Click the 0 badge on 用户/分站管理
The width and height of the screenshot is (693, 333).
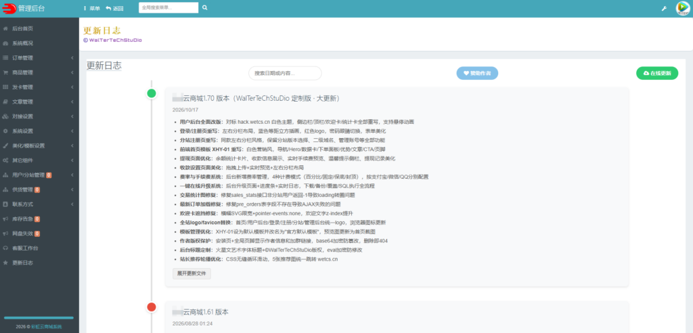pyautogui.click(x=49, y=175)
